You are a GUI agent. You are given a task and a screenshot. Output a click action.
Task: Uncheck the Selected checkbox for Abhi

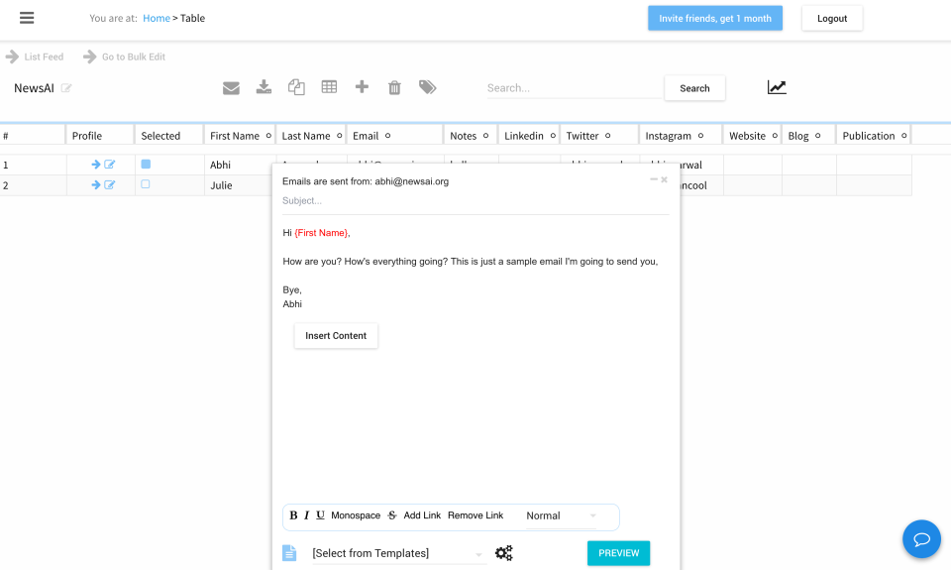coord(146,165)
